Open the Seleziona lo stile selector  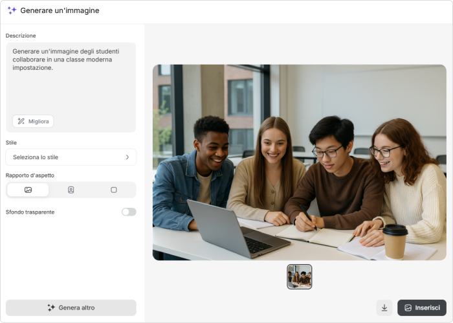coord(71,157)
